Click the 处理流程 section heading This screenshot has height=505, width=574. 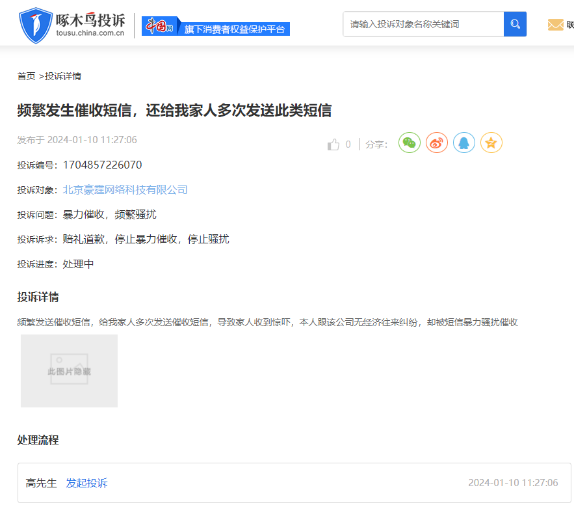pos(38,440)
